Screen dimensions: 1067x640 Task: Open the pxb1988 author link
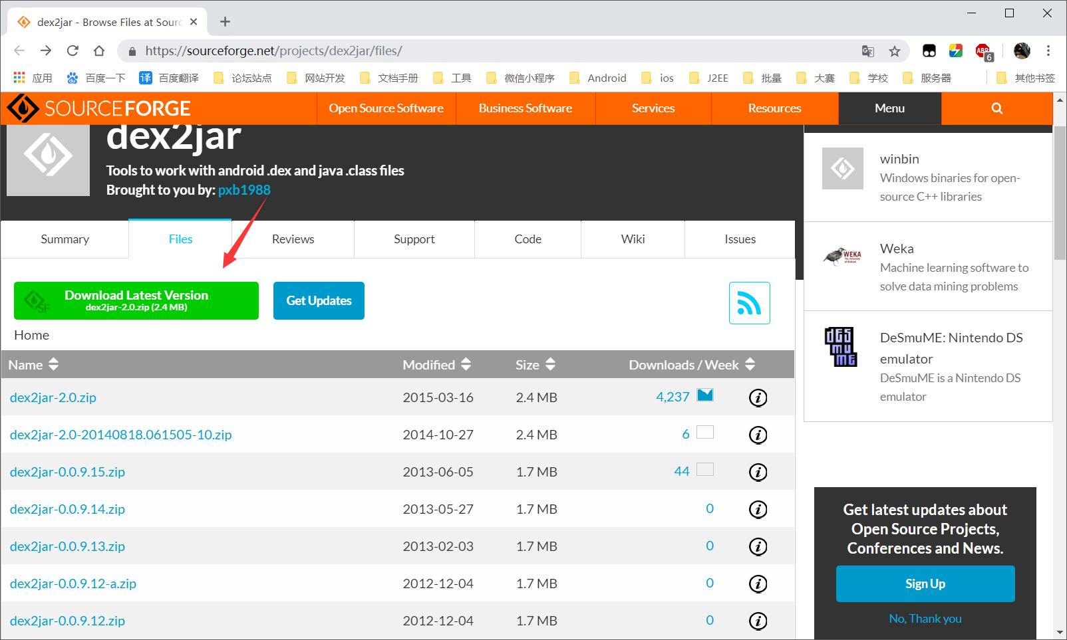coord(244,190)
